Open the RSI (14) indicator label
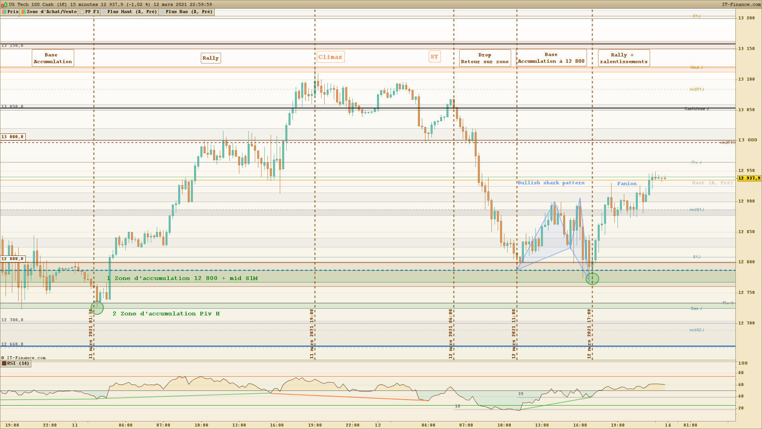 (18, 363)
